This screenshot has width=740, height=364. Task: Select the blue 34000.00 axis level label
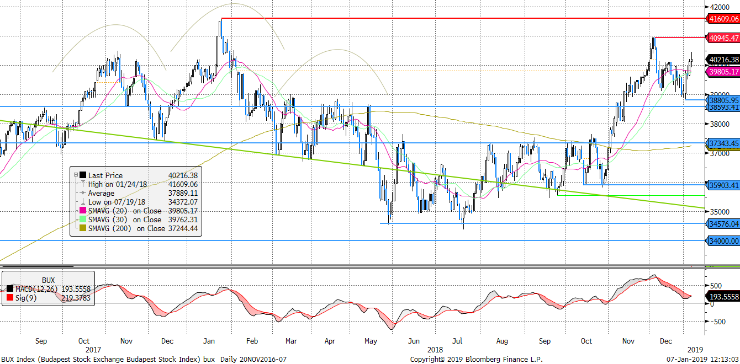pyautogui.click(x=723, y=240)
